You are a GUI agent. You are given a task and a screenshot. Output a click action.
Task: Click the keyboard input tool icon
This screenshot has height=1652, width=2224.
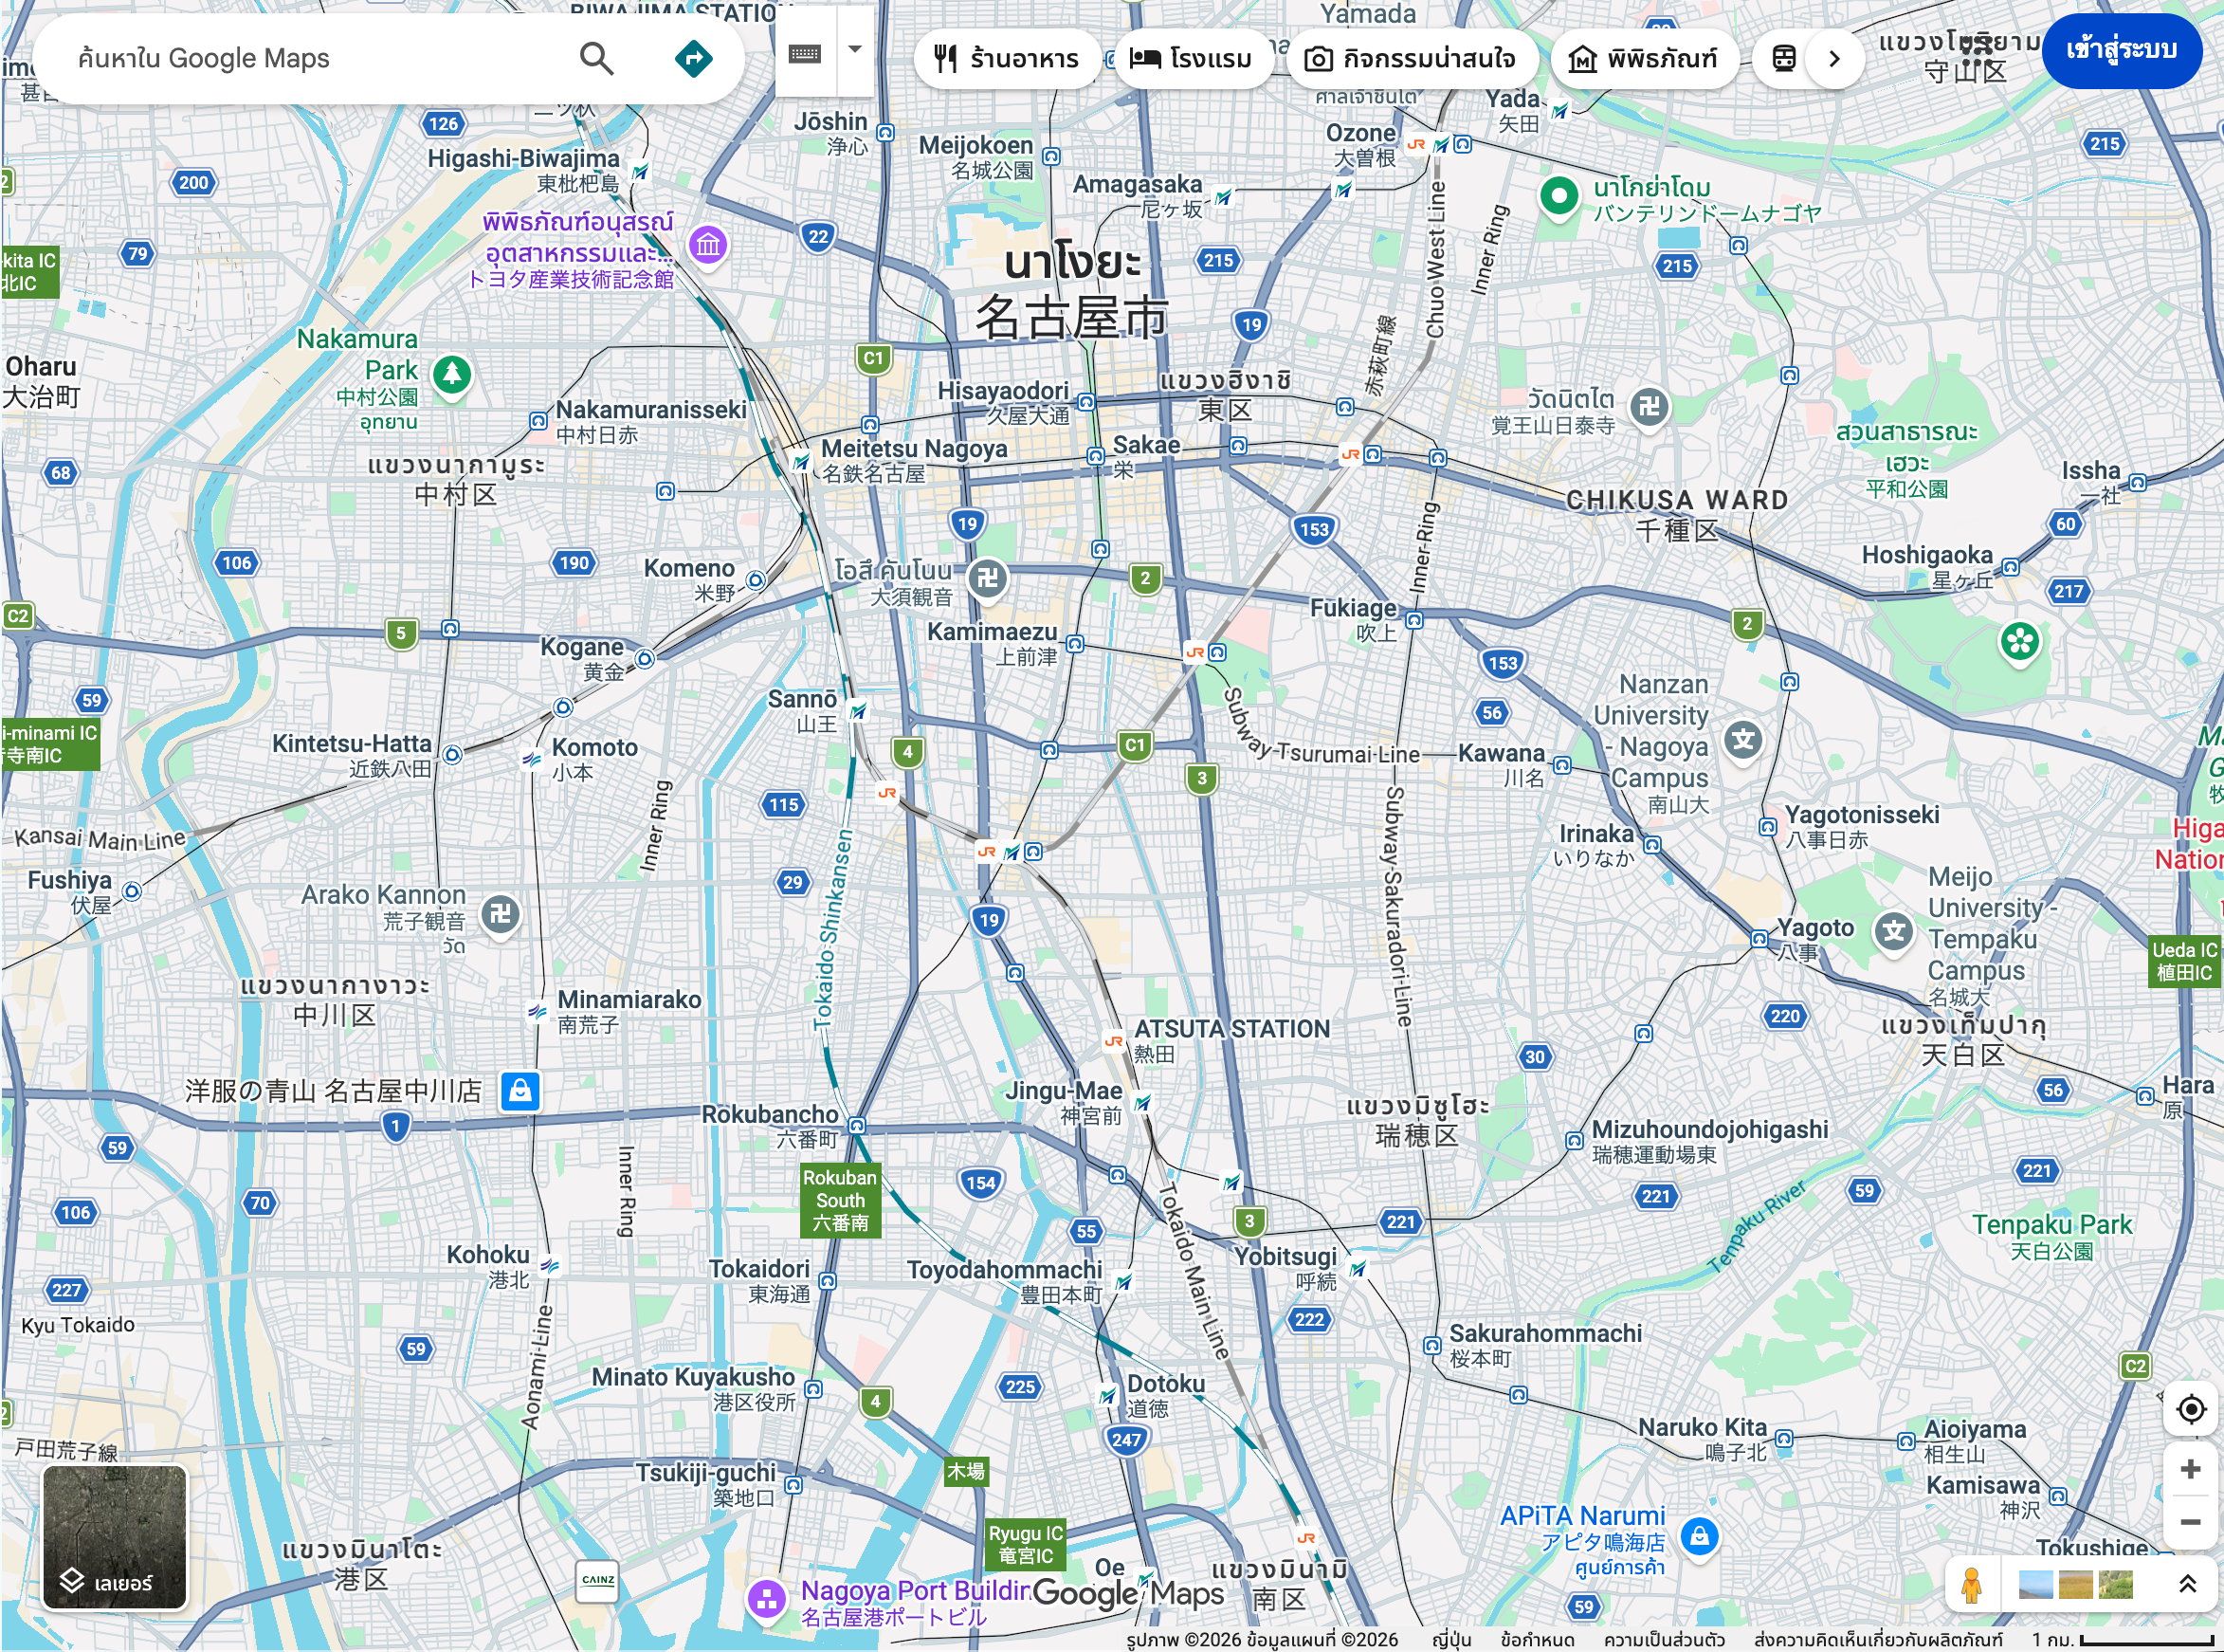805,53
